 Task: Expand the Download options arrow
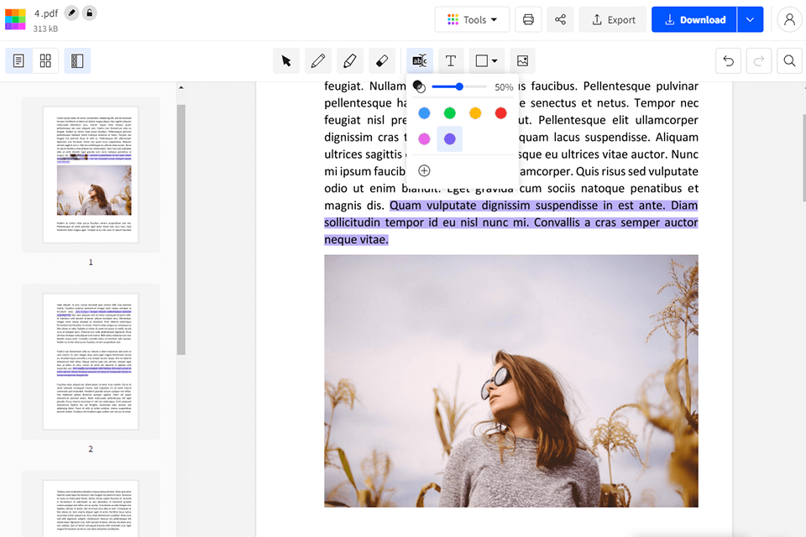750,19
